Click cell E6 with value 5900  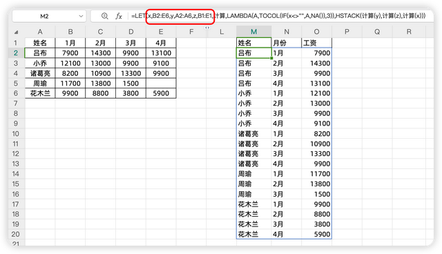(161, 93)
